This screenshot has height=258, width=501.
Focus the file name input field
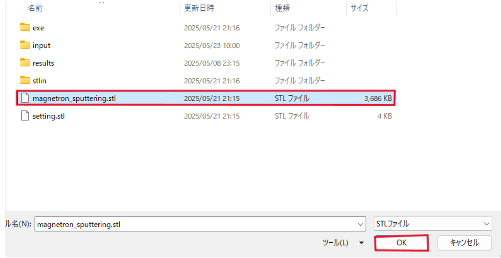200,224
